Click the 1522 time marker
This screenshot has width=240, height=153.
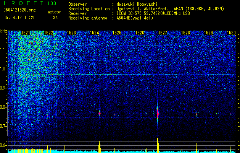click(x=48, y=33)
